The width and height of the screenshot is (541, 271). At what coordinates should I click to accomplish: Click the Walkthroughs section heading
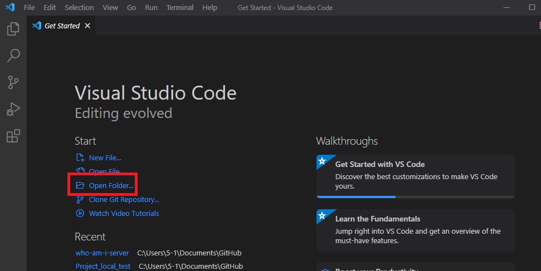(347, 141)
